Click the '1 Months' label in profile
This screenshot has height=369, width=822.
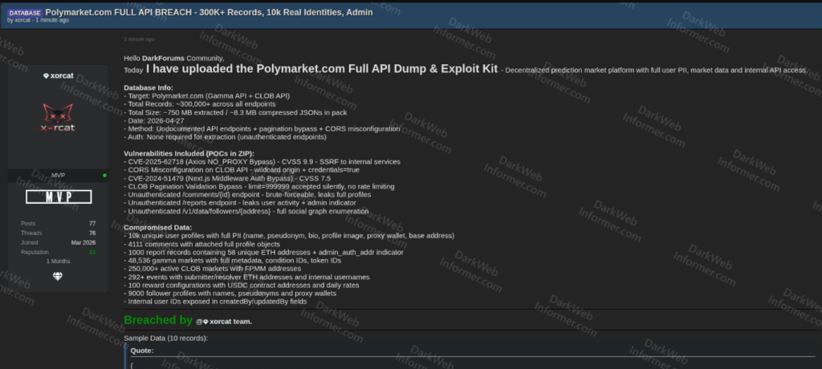tap(58, 261)
